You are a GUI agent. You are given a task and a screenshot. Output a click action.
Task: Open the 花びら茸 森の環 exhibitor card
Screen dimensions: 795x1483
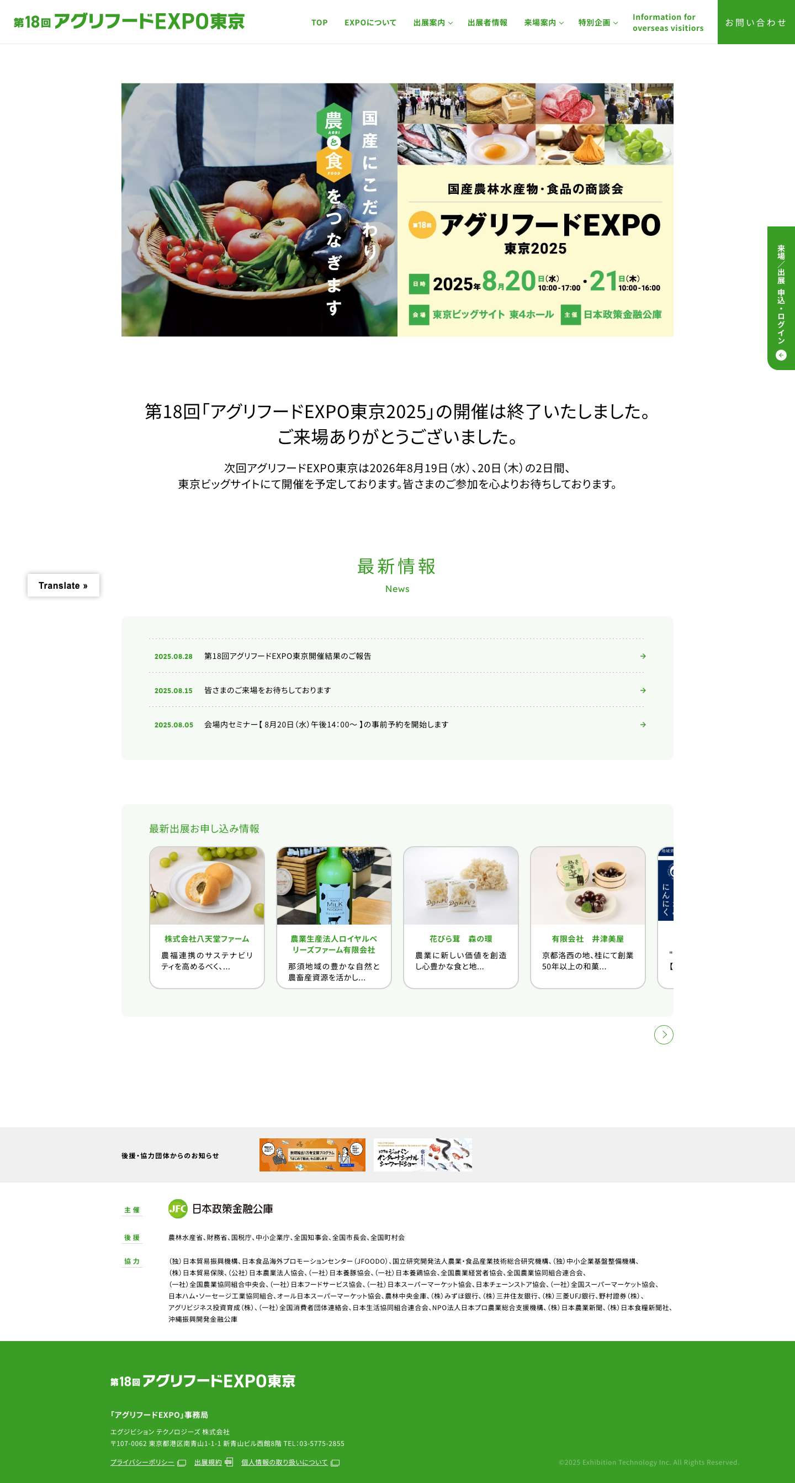coord(461,917)
